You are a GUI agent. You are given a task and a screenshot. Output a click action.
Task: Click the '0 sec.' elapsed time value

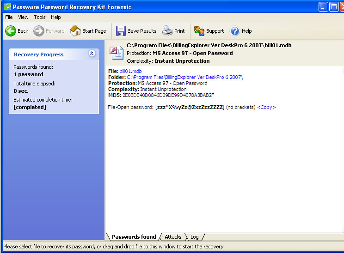pyautogui.click(x=21, y=91)
